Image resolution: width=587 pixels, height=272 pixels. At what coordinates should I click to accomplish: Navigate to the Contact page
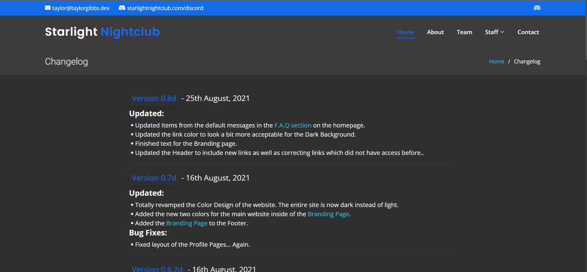(x=528, y=32)
